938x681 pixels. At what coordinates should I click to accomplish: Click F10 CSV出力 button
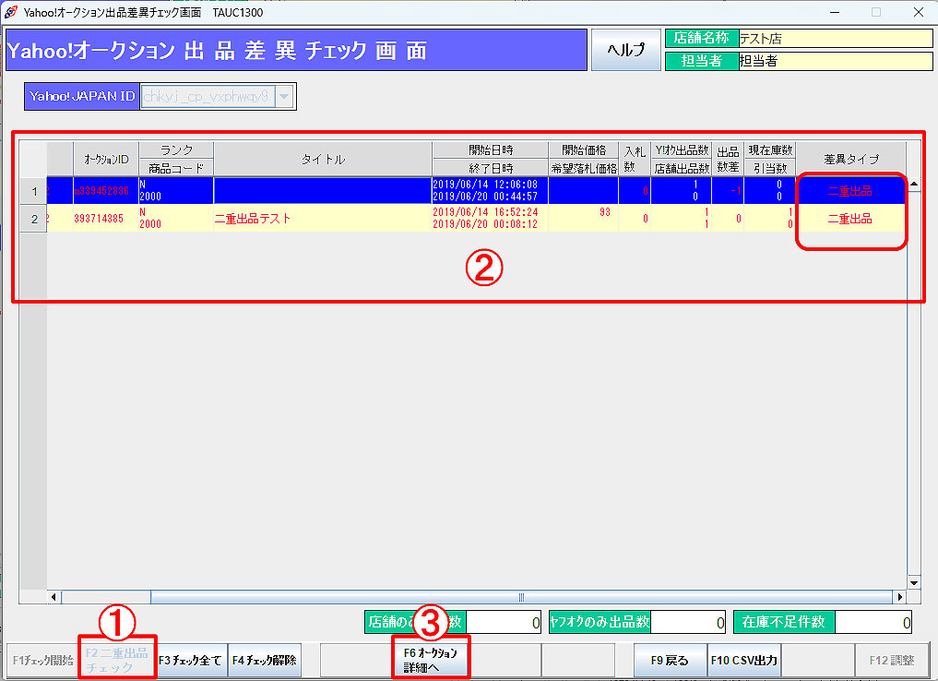pyautogui.click(x=744, y=660)
